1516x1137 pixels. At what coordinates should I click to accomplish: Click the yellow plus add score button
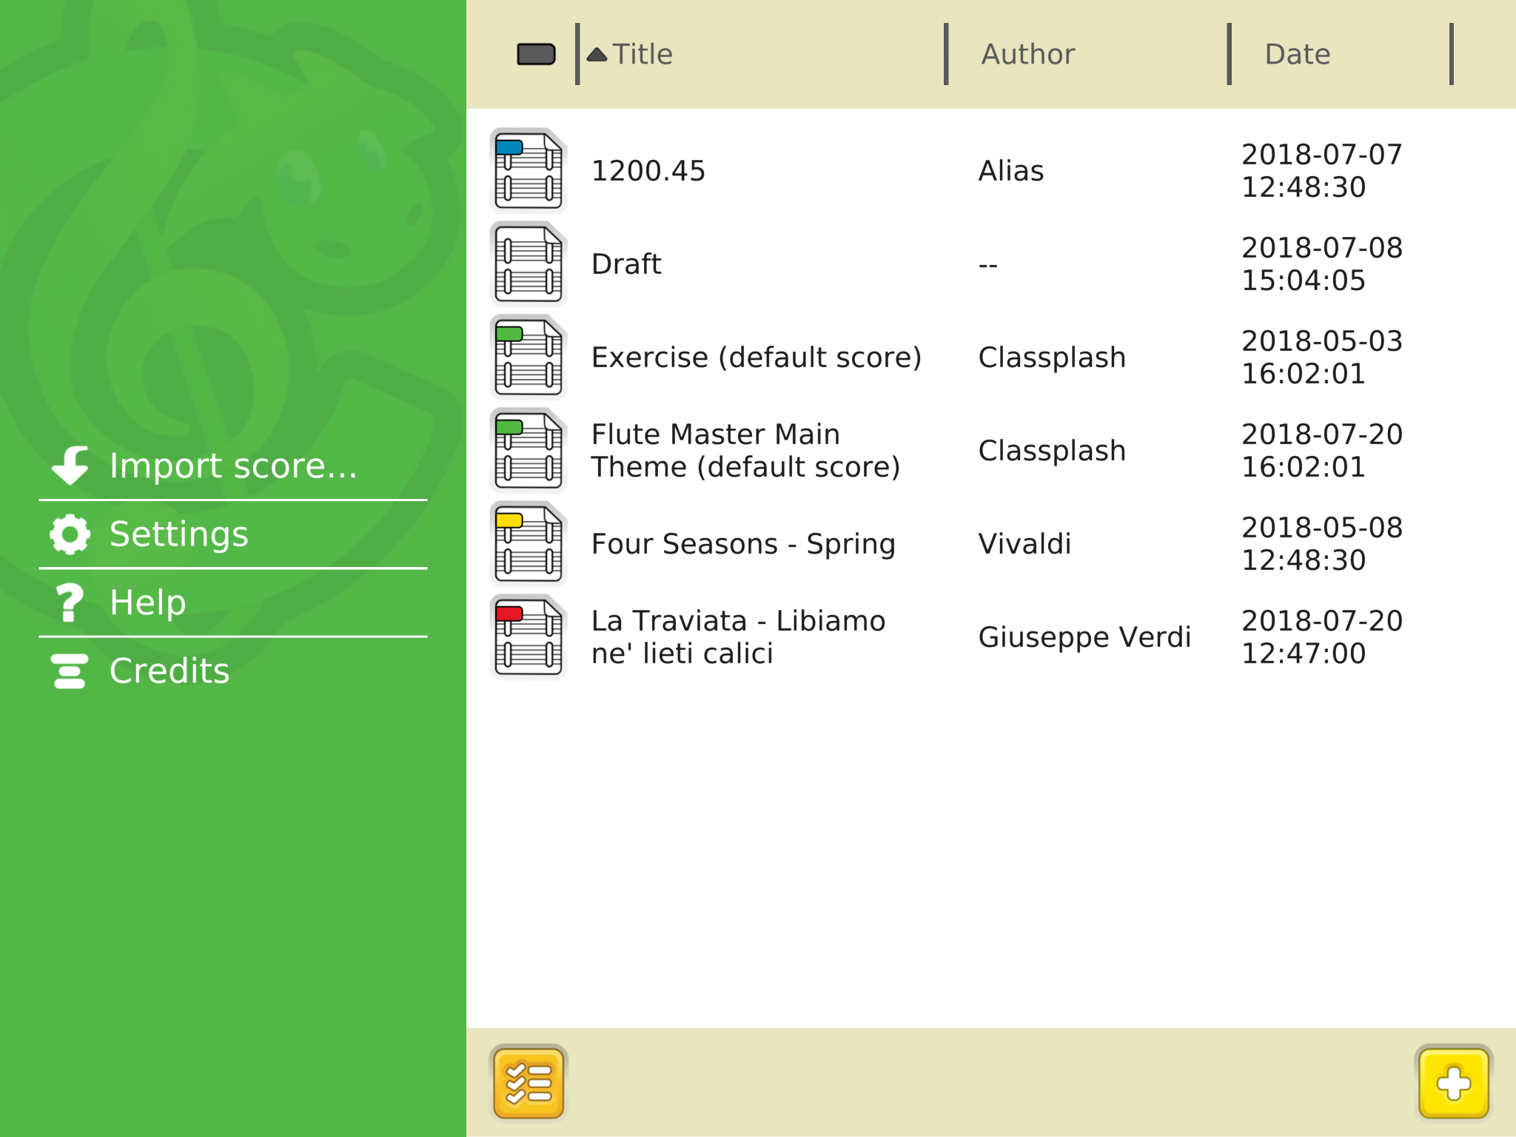tap(1453, 1083)
